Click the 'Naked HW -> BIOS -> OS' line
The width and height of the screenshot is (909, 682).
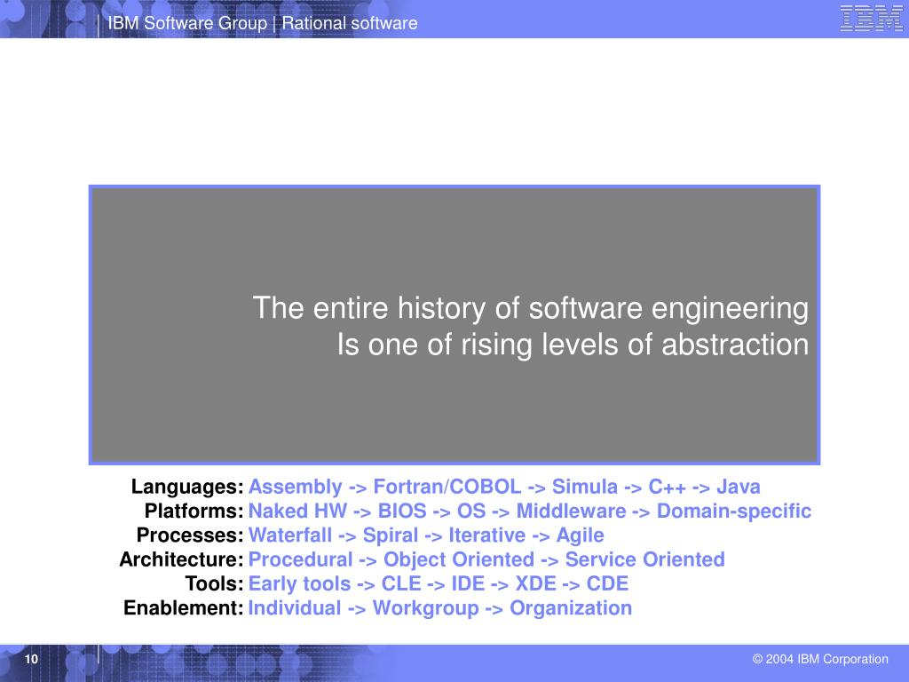[x=529, y=511]
